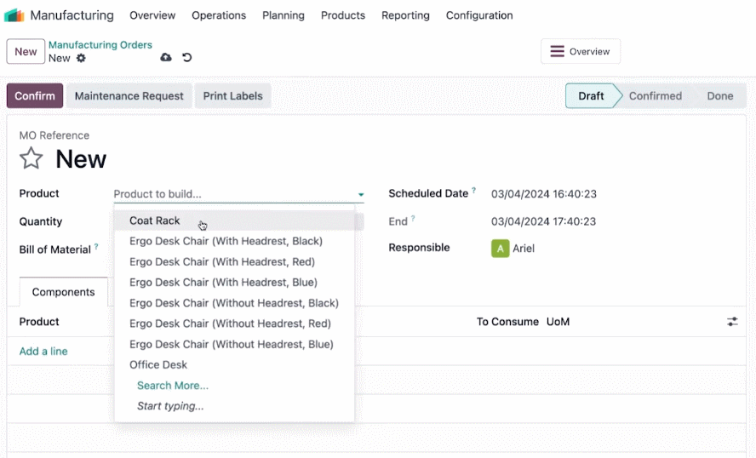This screenshot has height=458, width=756.
Task: Click the Confirm button
Action: click(x=35, y=95)
